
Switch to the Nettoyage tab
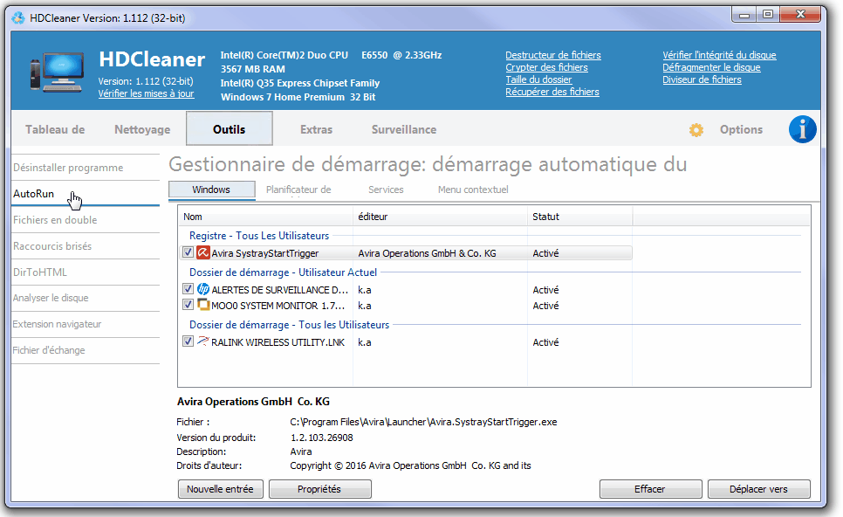point(142,129)
